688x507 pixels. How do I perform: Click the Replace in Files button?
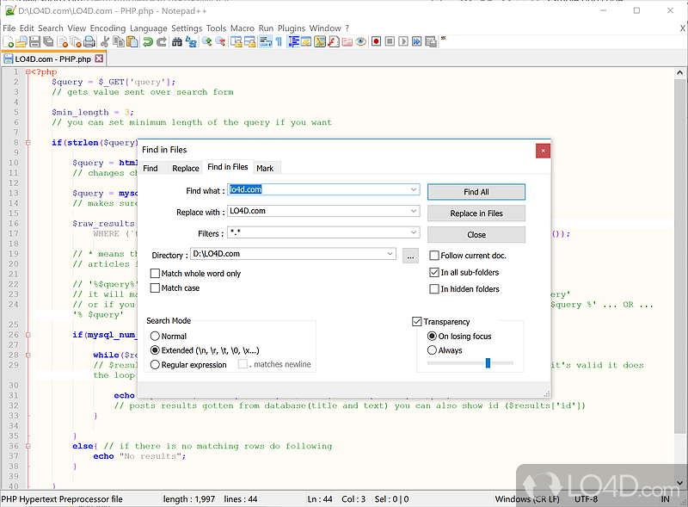click(476, 213)
